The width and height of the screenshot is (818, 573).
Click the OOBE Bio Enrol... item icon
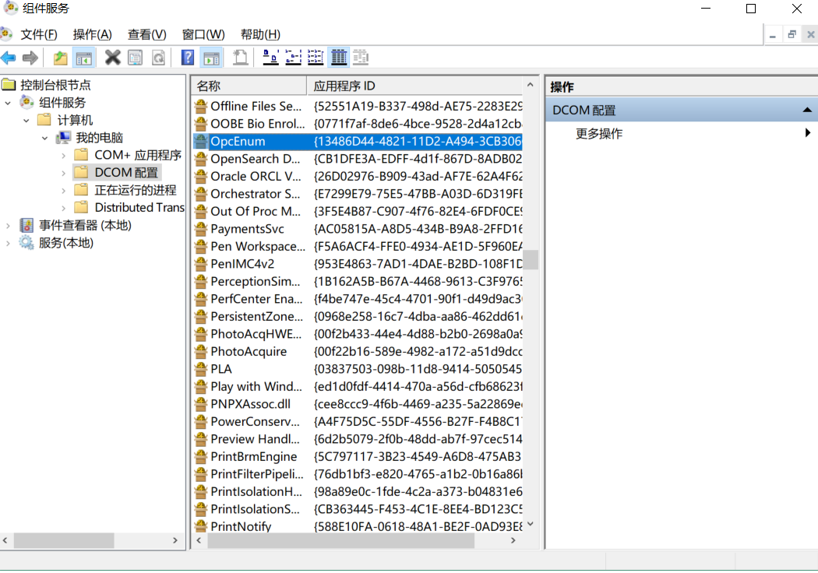pos(200,124)
